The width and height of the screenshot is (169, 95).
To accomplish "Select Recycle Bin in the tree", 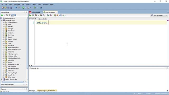I will click(11, 75).
